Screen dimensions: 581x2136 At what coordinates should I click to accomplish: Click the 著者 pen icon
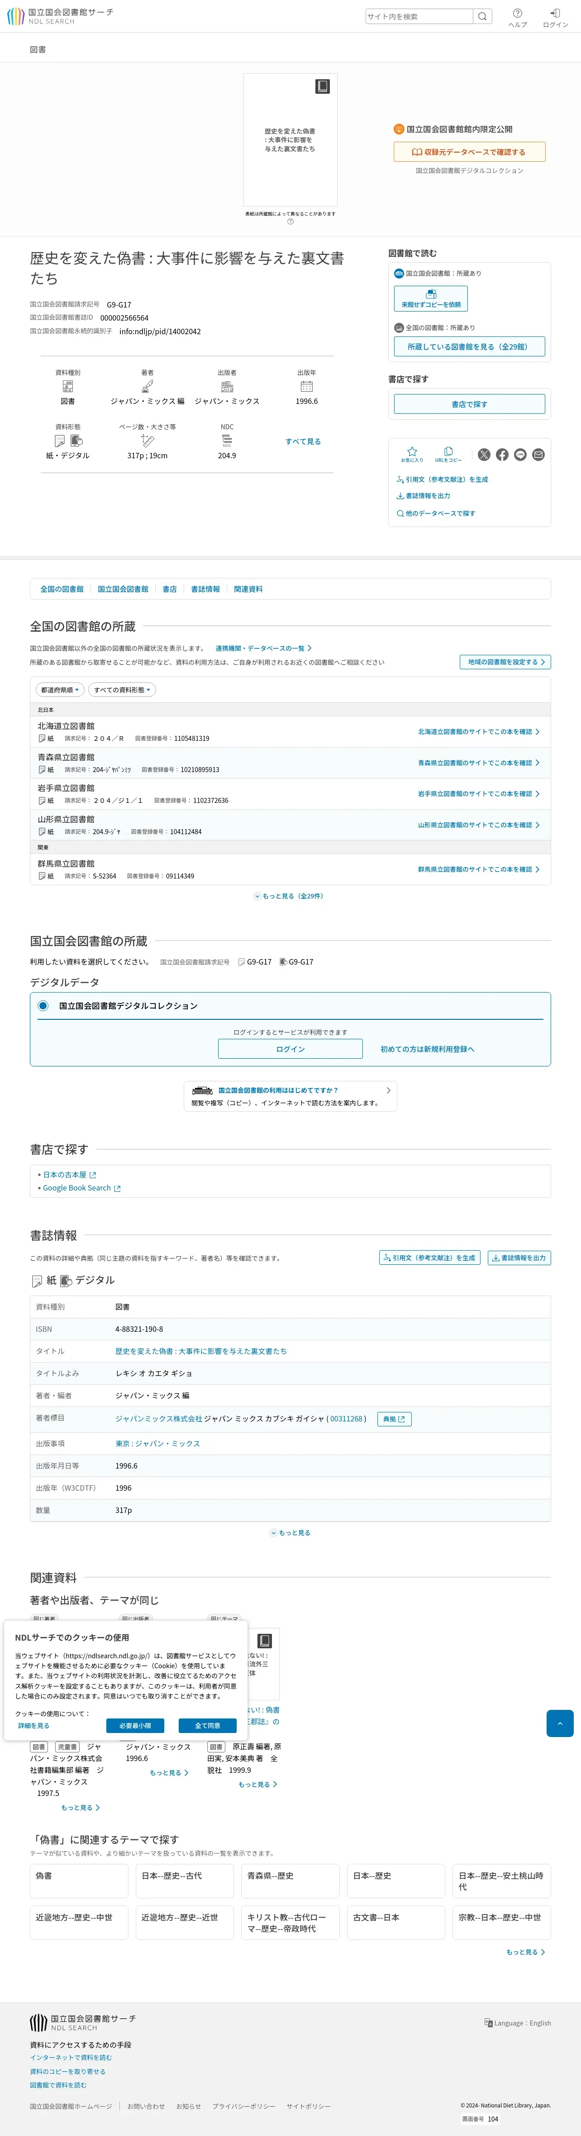click(x=148, y=386)
